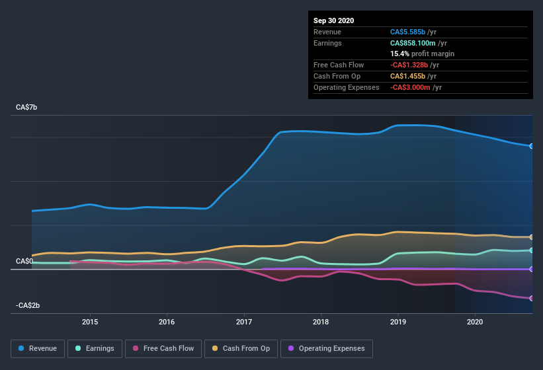Click the Revenue row label in tooltip
Screen dimensions: 543x370
click(x=327, y=32)
